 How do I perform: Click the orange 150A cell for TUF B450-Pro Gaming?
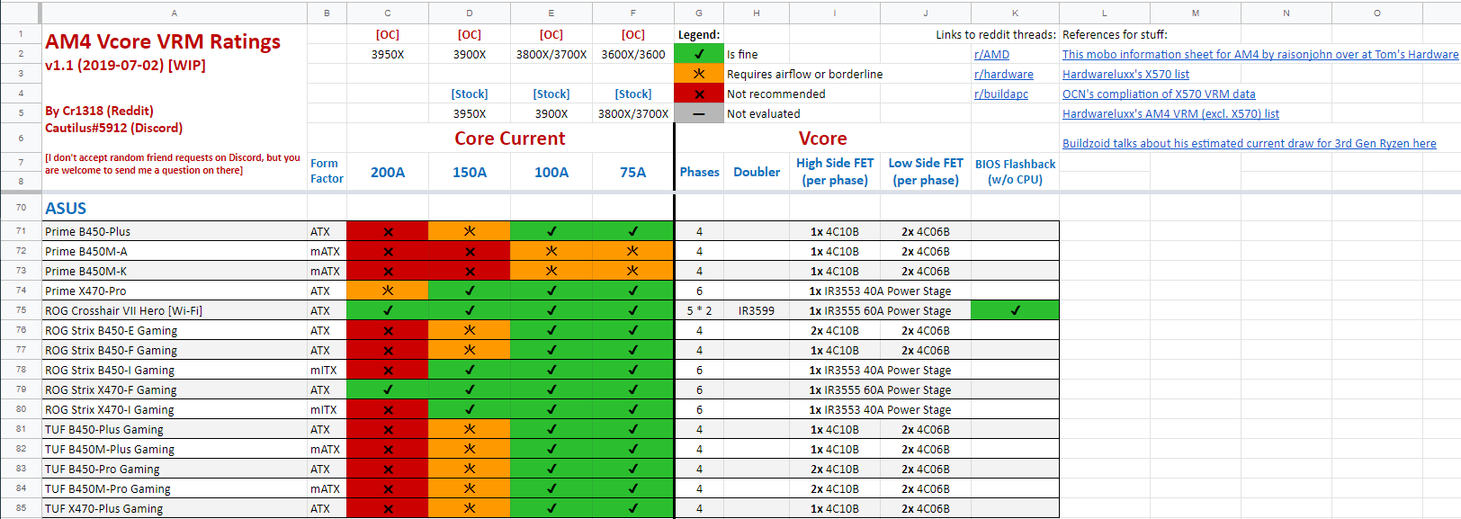(470, 469)
